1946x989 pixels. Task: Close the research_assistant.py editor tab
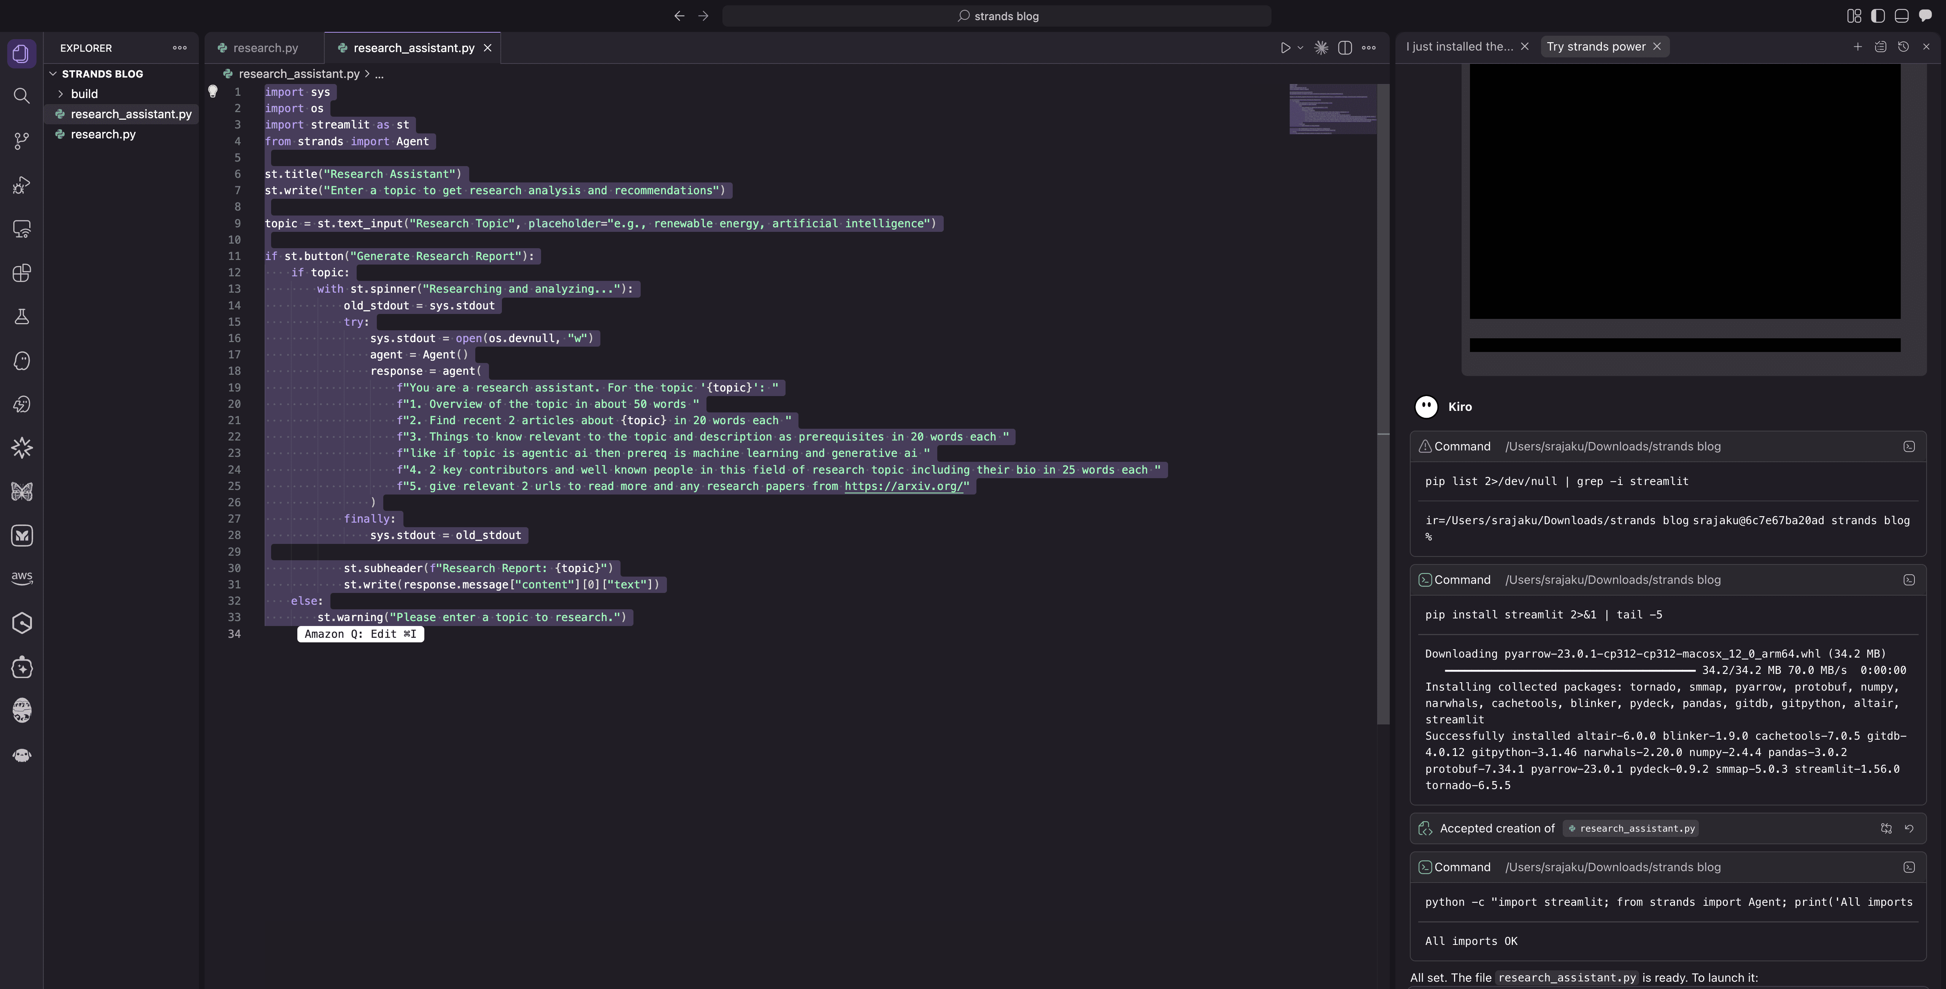(488, 48)
